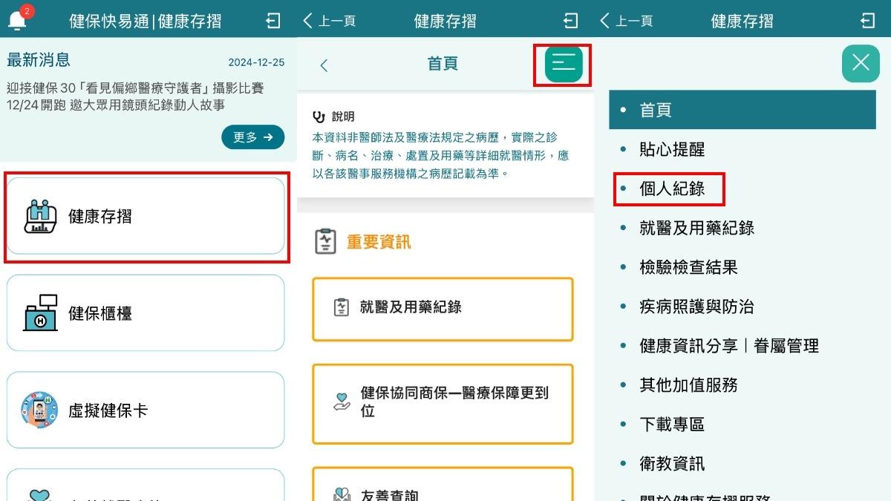Open the 健保櫃檯 card
Image resolution: width=891 pixels, height=501 pixels.
tap(146, 312)
